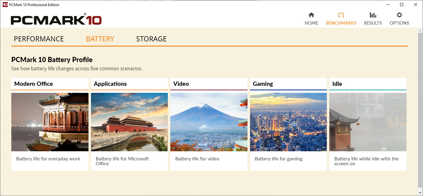The height and width of the screenshot is (196, 423).
Task: Open the RESULTS navigation label
Action: [x=373, y=23]
